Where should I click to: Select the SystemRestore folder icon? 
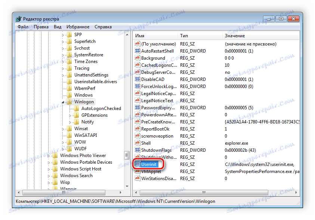70,55
